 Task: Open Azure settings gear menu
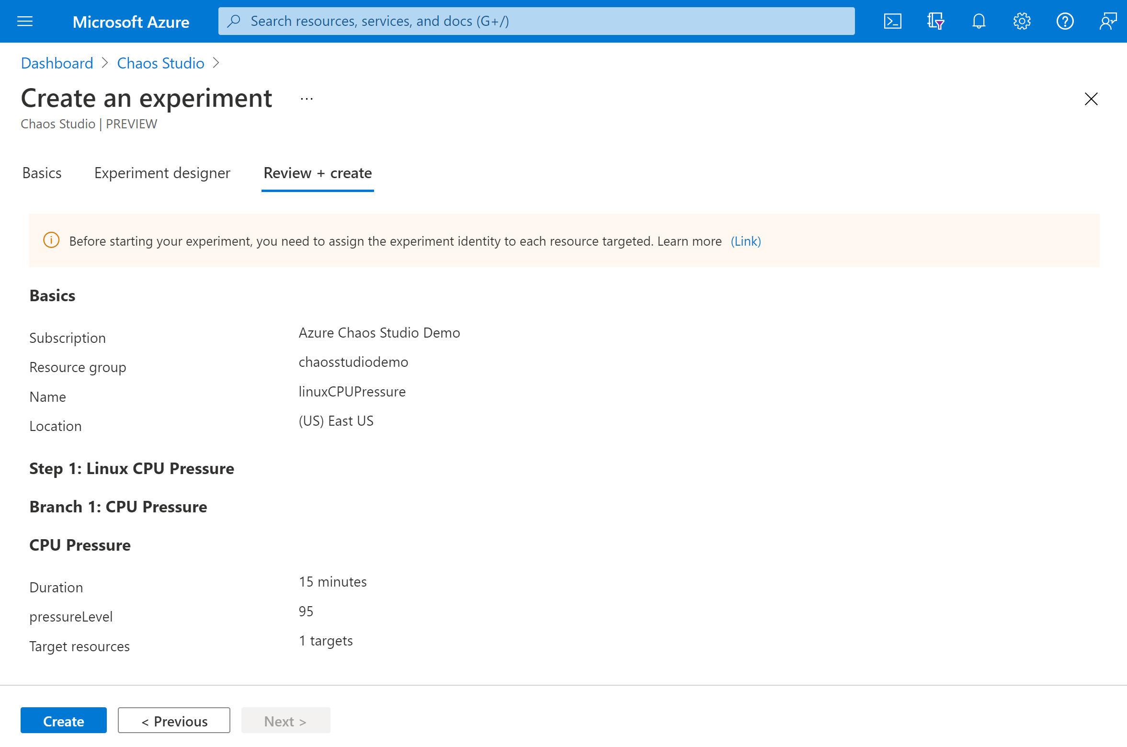point(1020,21)
